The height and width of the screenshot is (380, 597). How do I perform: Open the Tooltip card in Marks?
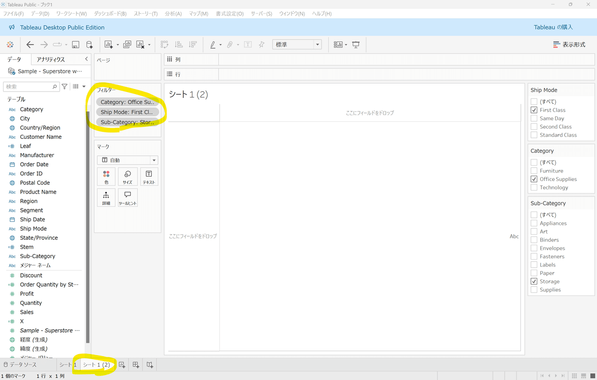point(128,198)
